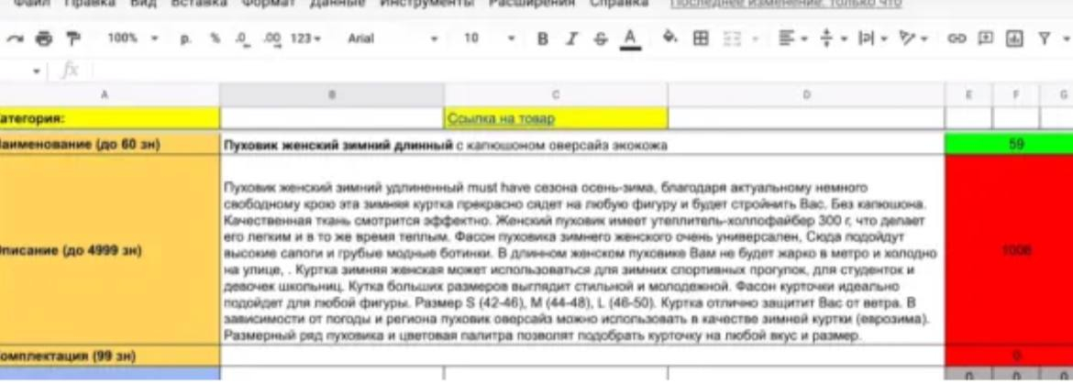Select the Наименование (до 60 зн) cell

(109, 144)
